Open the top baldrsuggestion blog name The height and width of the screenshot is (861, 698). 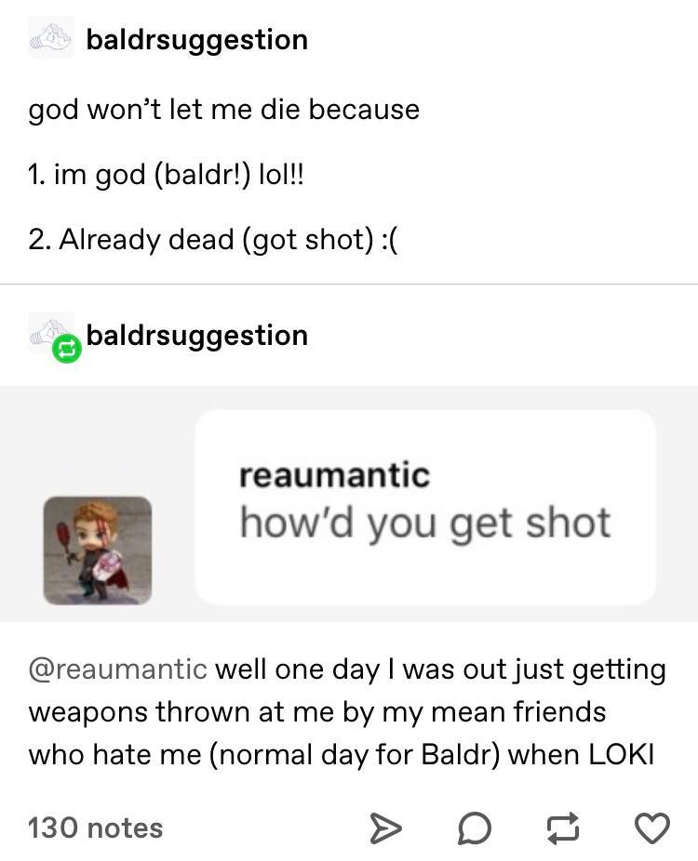click(x=196, y=40)
